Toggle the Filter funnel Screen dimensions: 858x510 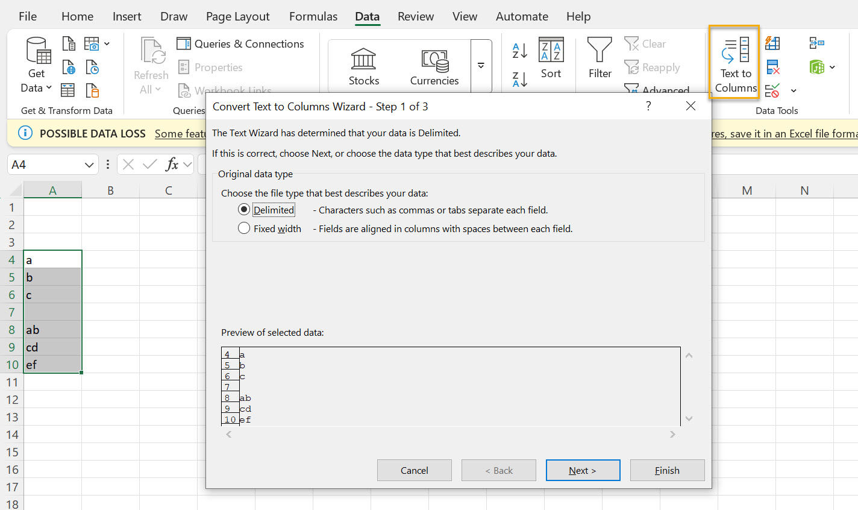coord(600,58)
